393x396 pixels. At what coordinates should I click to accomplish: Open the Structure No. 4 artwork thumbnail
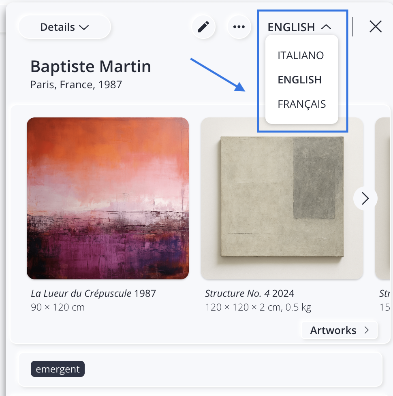point(282,198)
